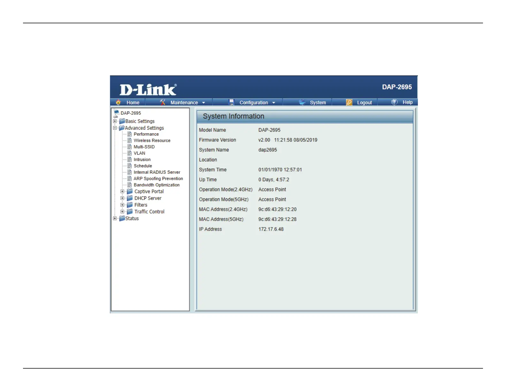Click the VLAN page icon
This screenshot has width=506, height=391.
[x=129, y=153]
